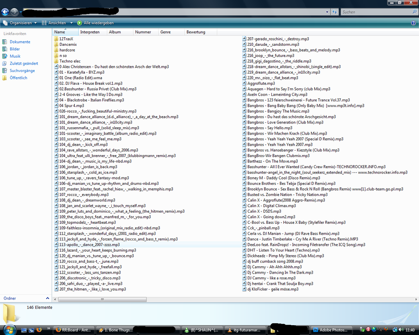Screen dimensions: 419x335
Task: Select file icon of Aggroflute.mp3
Action: click(244, 83)
